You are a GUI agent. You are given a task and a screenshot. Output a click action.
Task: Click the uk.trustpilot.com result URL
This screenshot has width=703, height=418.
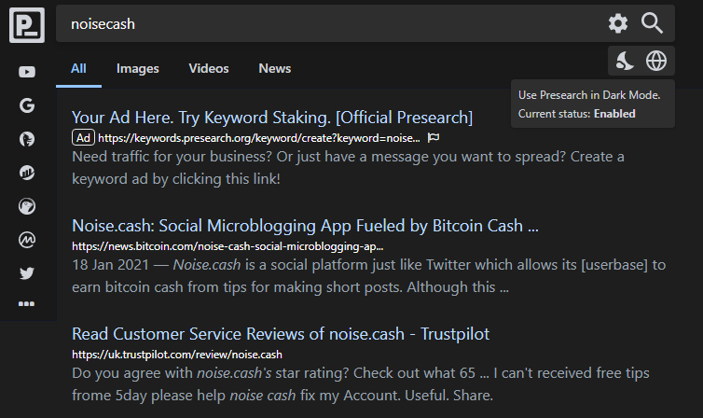click(x=177, y=355)
